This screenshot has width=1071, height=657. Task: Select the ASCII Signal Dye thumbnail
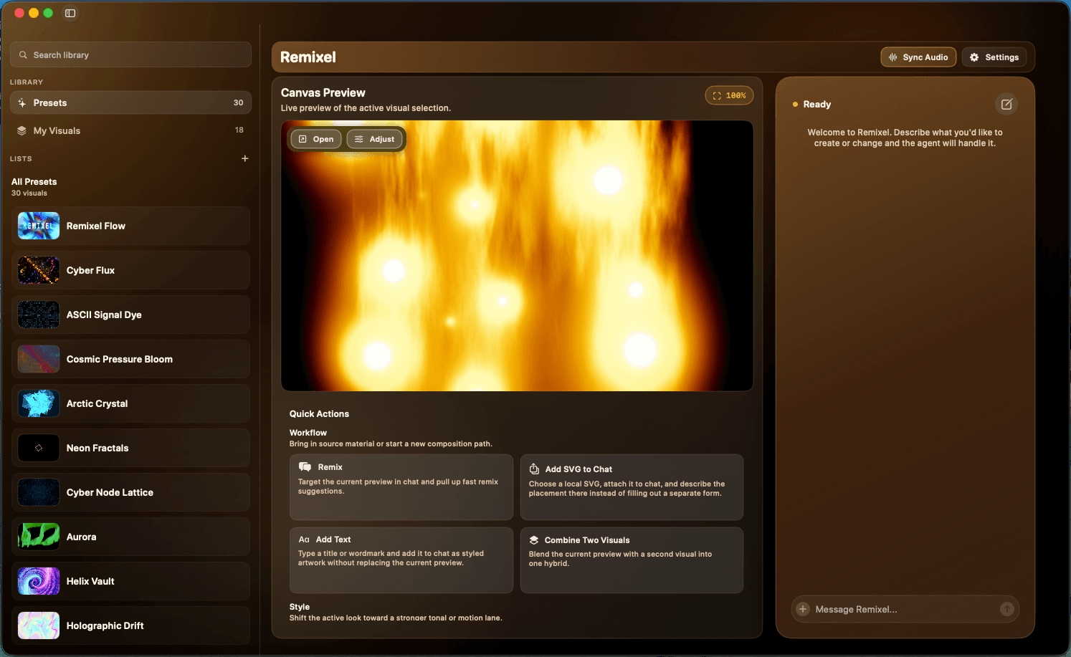[39, 315]
